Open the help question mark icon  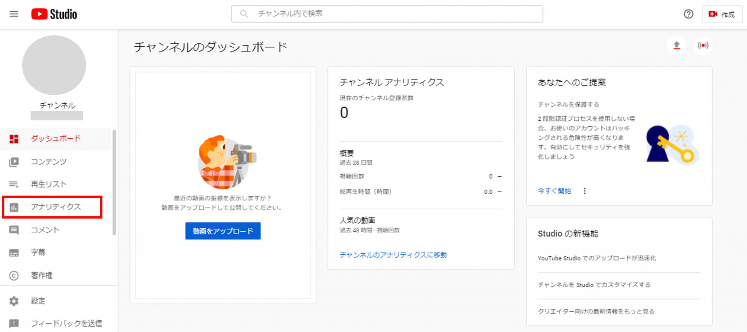point(688,14)
